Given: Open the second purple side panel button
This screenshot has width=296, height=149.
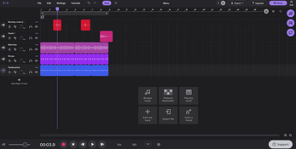Looking at the screenshot, I should pyautogui.click(x=290, y=23).
